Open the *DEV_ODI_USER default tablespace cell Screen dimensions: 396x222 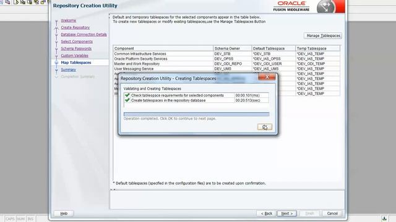coord(273,64)
